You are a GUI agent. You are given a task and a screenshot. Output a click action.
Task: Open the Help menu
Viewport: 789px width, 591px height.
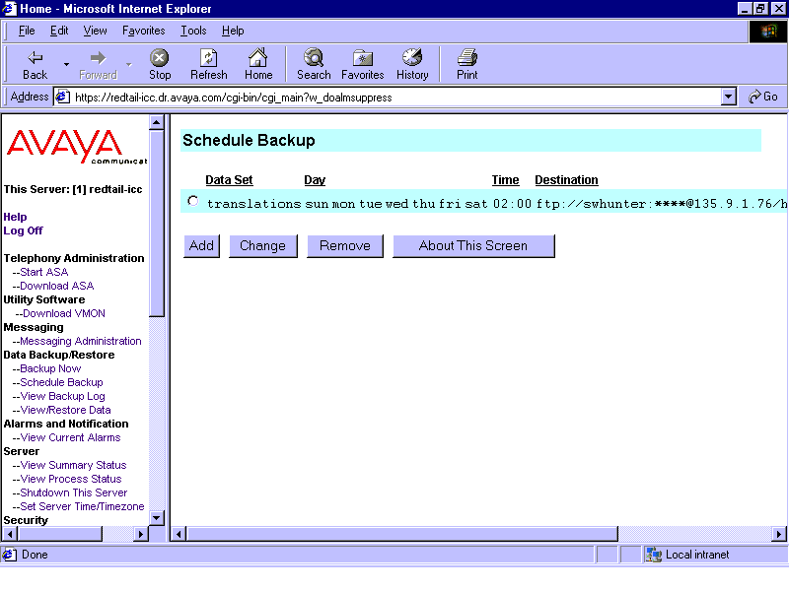[233, 31]
